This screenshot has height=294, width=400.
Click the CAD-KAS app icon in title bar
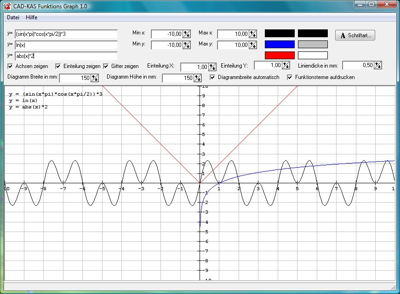7,6
